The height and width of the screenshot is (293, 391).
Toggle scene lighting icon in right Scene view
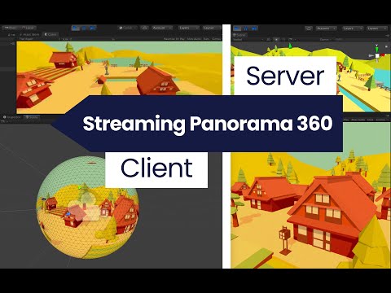coord(276,40)
